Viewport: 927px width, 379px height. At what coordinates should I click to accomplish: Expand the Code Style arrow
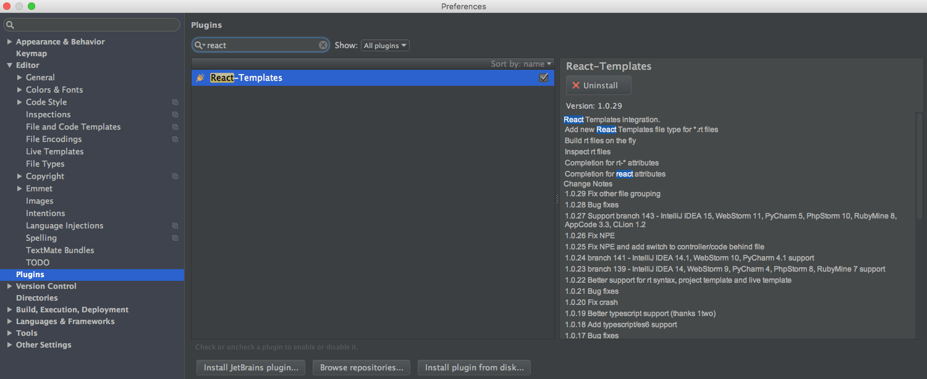click(x=20, y=102)
